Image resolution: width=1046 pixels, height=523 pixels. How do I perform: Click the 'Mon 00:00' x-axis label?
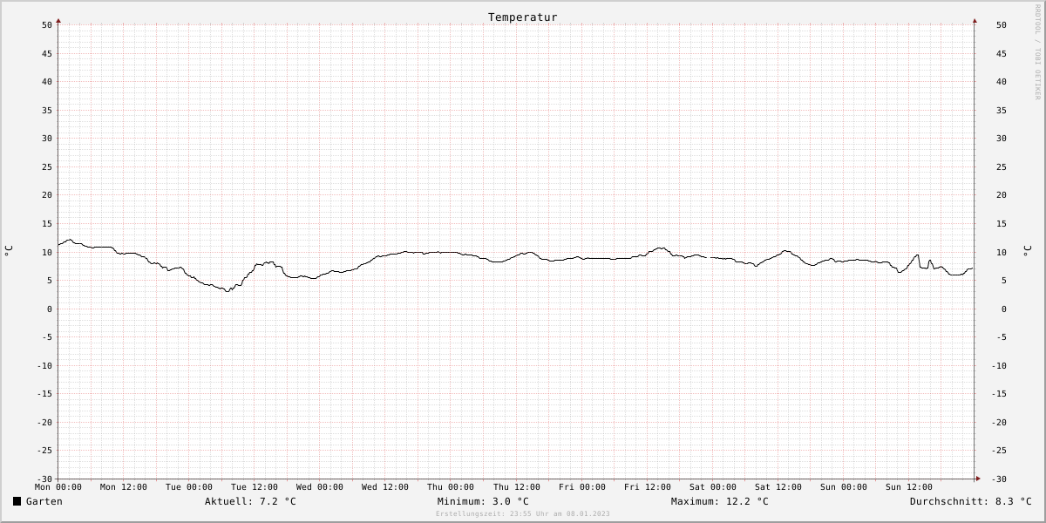(x=58, y=487)
